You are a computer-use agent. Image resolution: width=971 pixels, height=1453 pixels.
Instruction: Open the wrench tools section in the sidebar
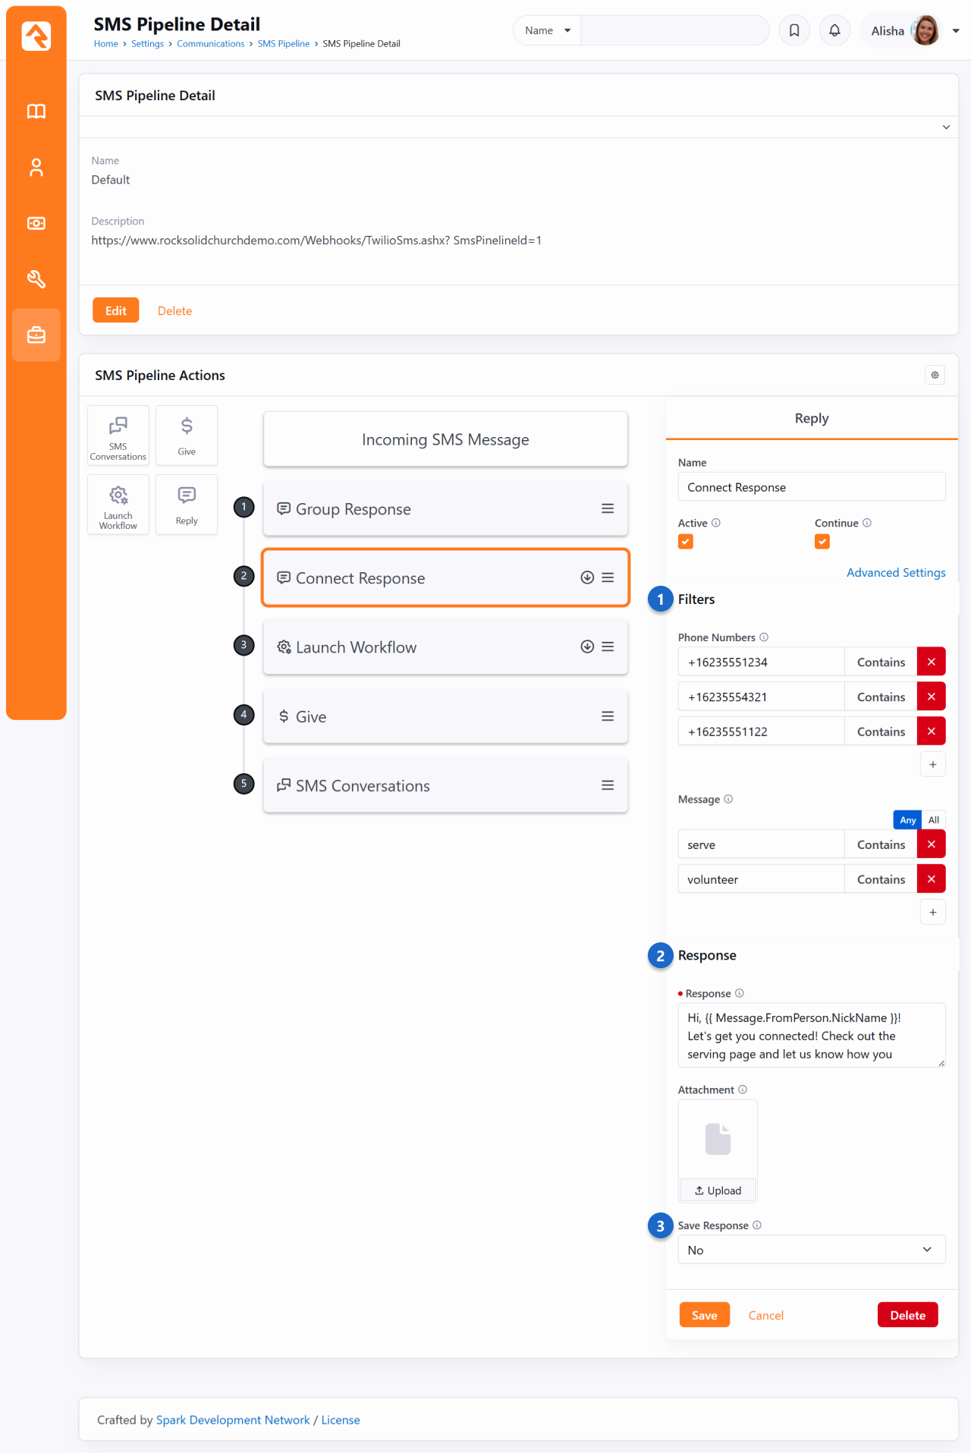pyautogui.click(x=36, y=279)
